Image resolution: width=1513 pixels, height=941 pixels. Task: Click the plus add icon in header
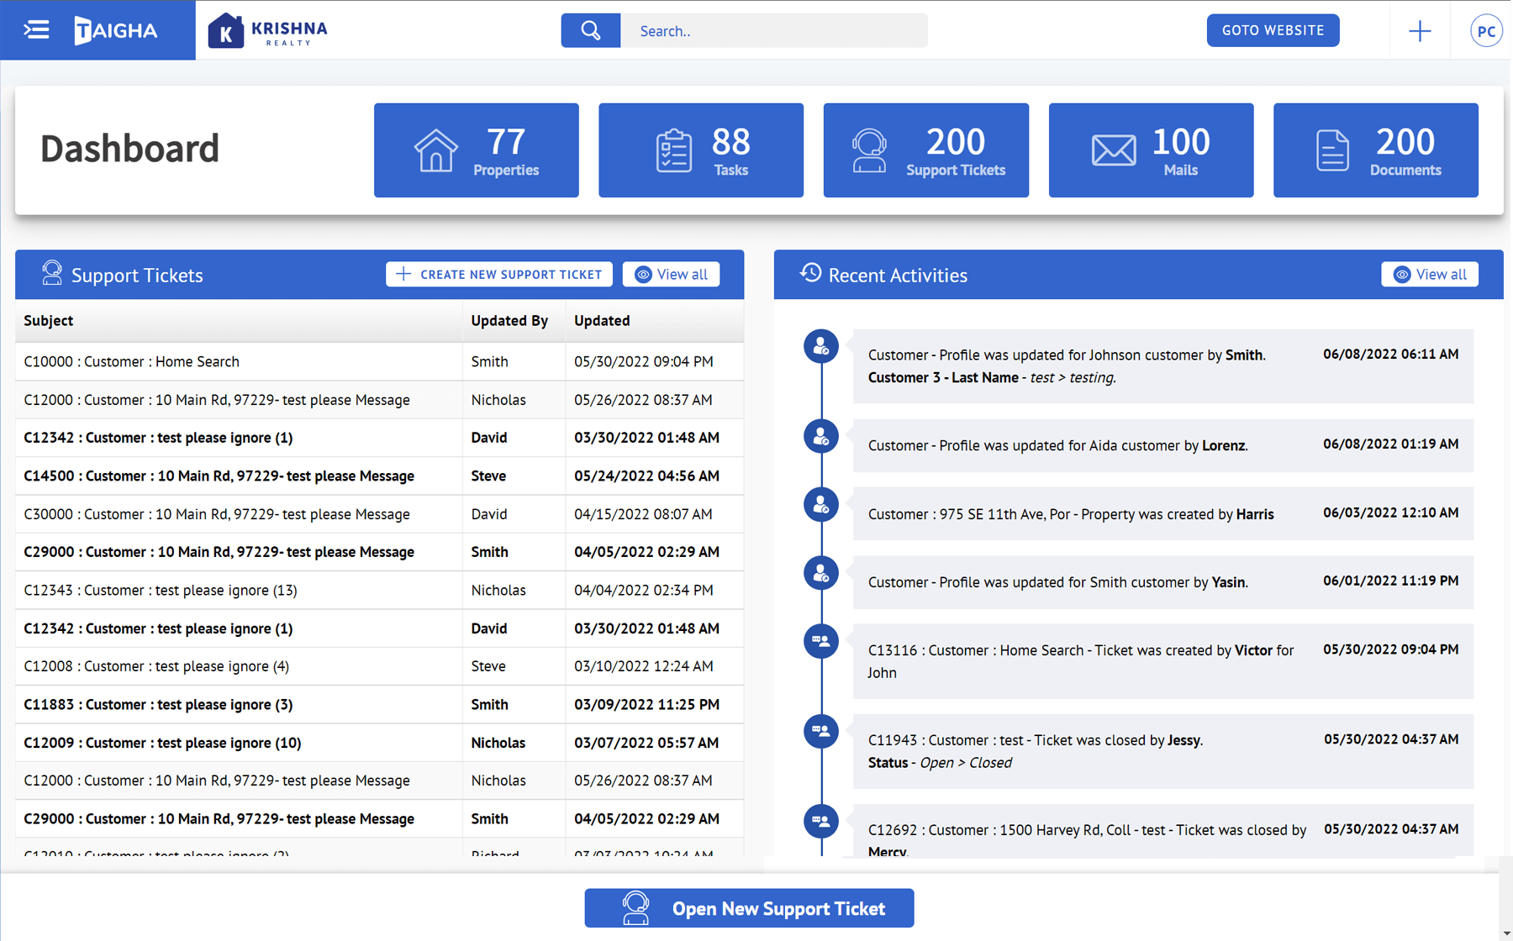tap(1420, 31)
